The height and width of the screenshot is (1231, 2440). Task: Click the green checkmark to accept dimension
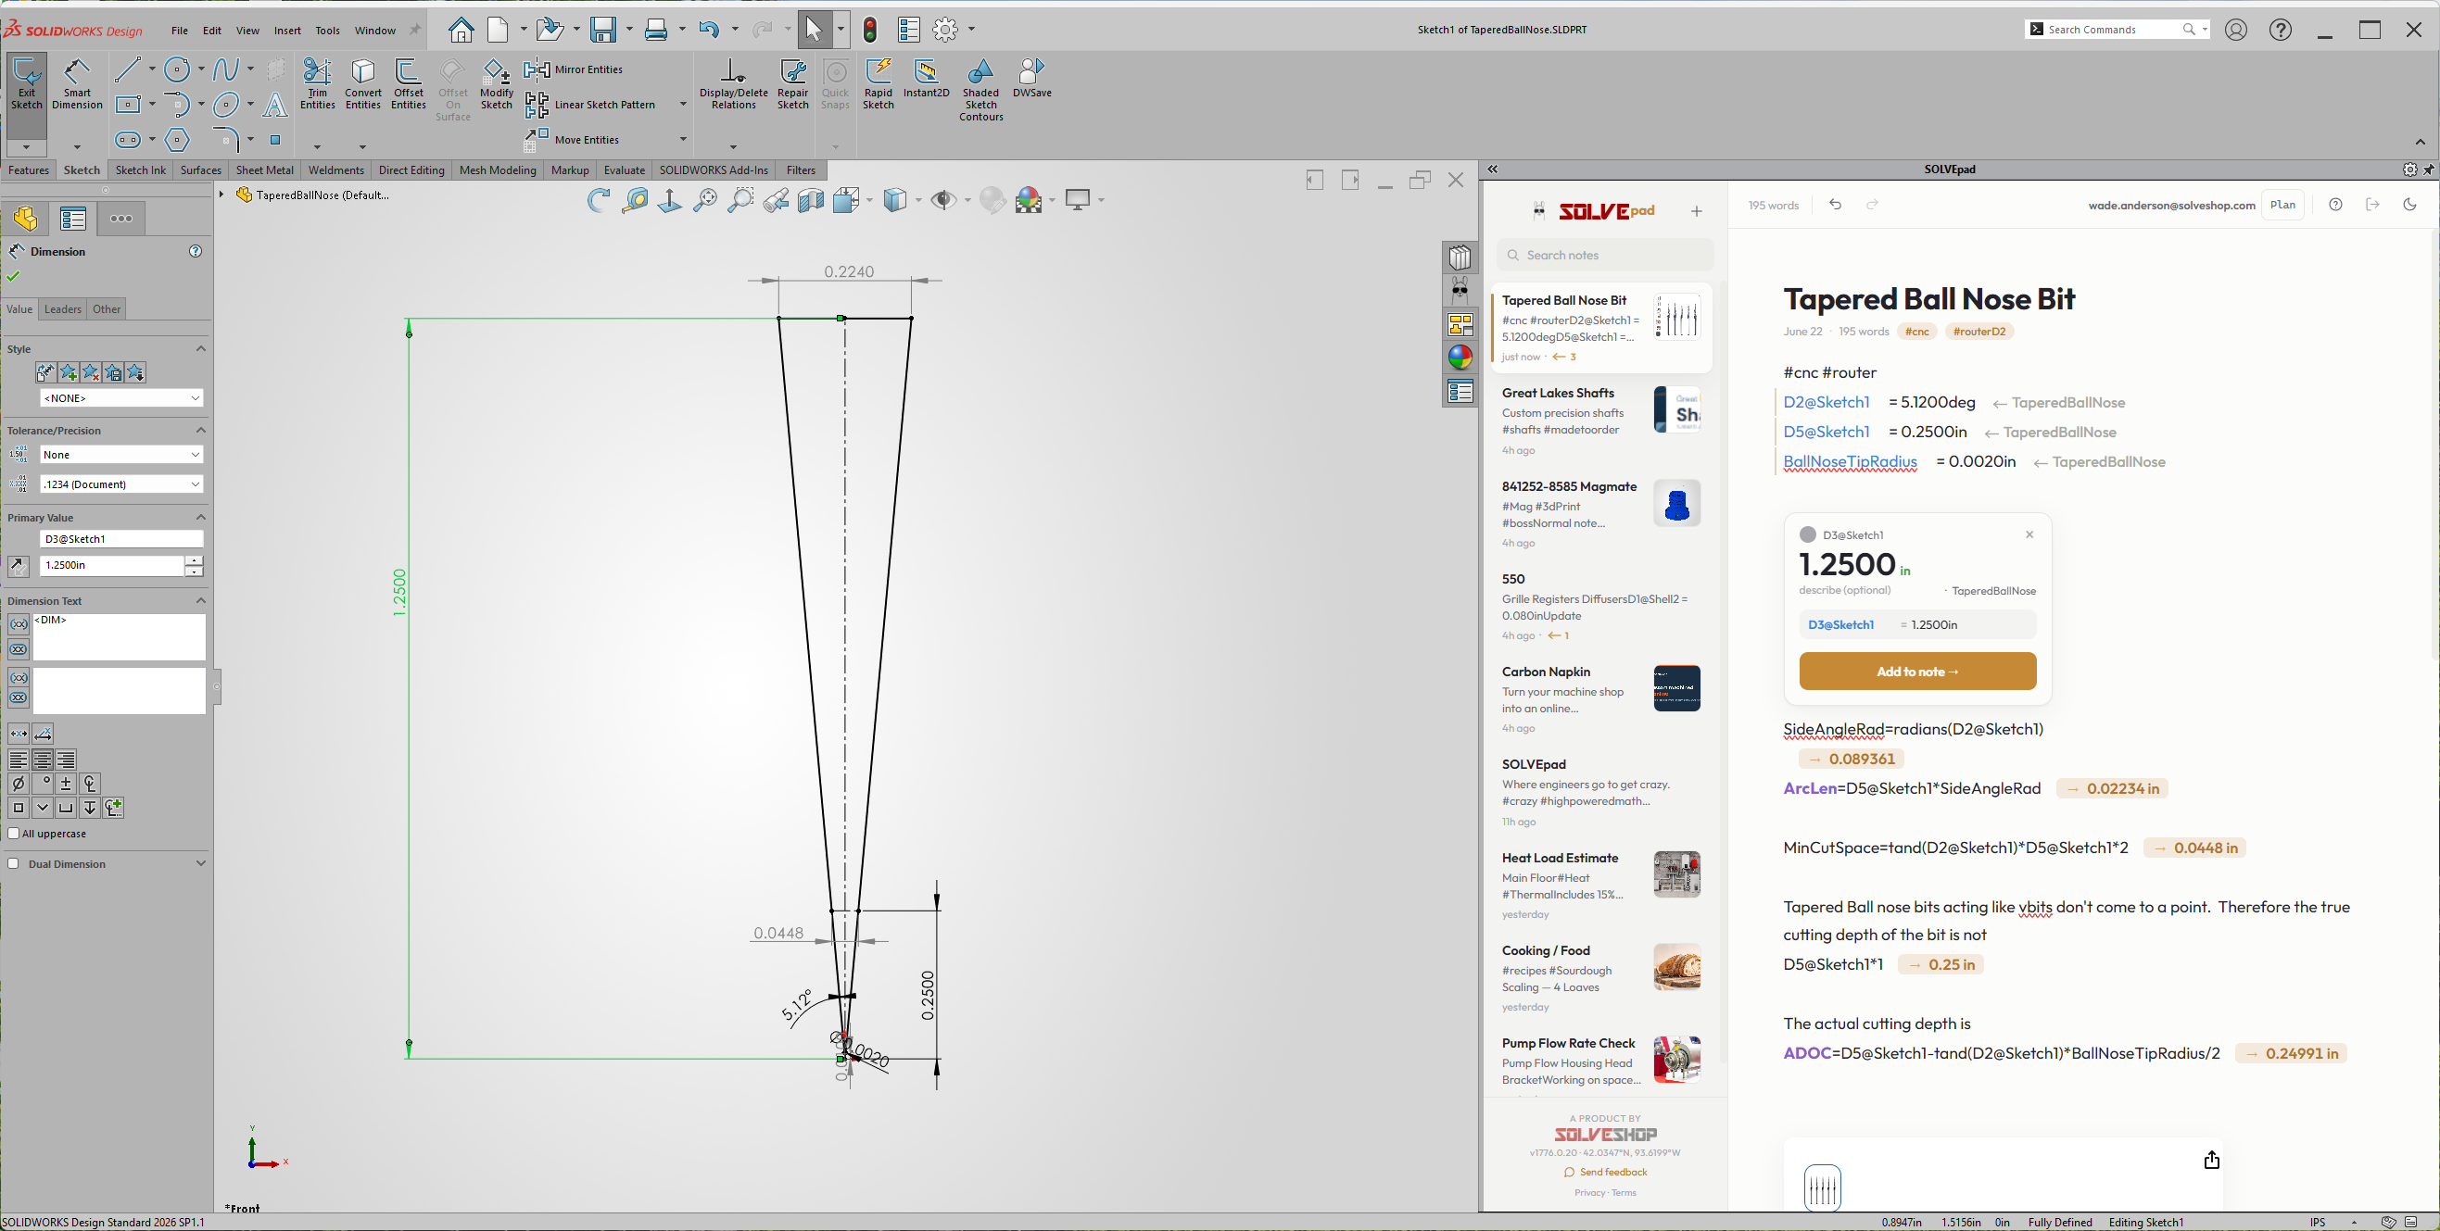[13, 277]
